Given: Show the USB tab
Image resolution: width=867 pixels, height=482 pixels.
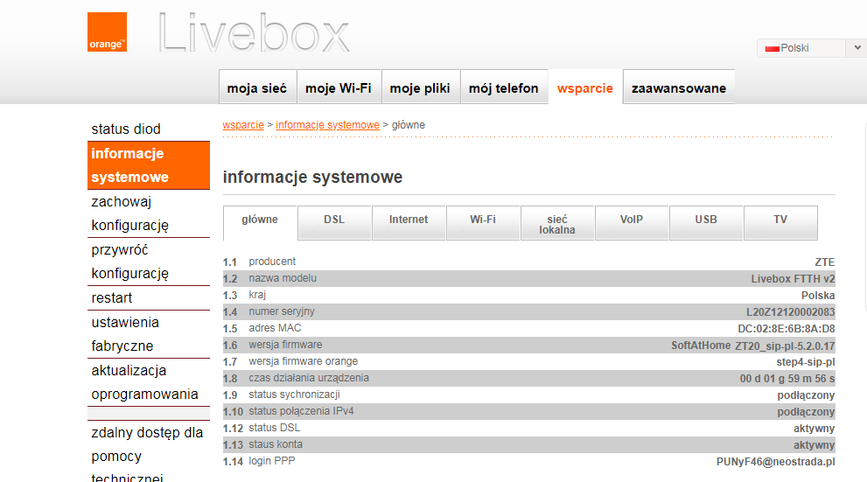Looking at the screenshot, I should (706, 220).
